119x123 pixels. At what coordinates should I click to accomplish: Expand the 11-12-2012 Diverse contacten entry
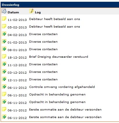[x=4, y=64]
